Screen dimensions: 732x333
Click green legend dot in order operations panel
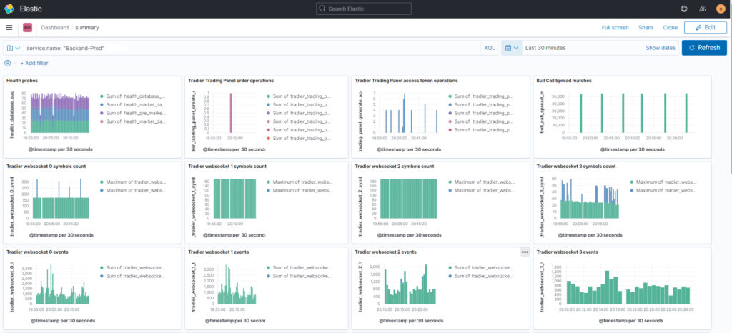pyautogui.click(x=268, y=96)
